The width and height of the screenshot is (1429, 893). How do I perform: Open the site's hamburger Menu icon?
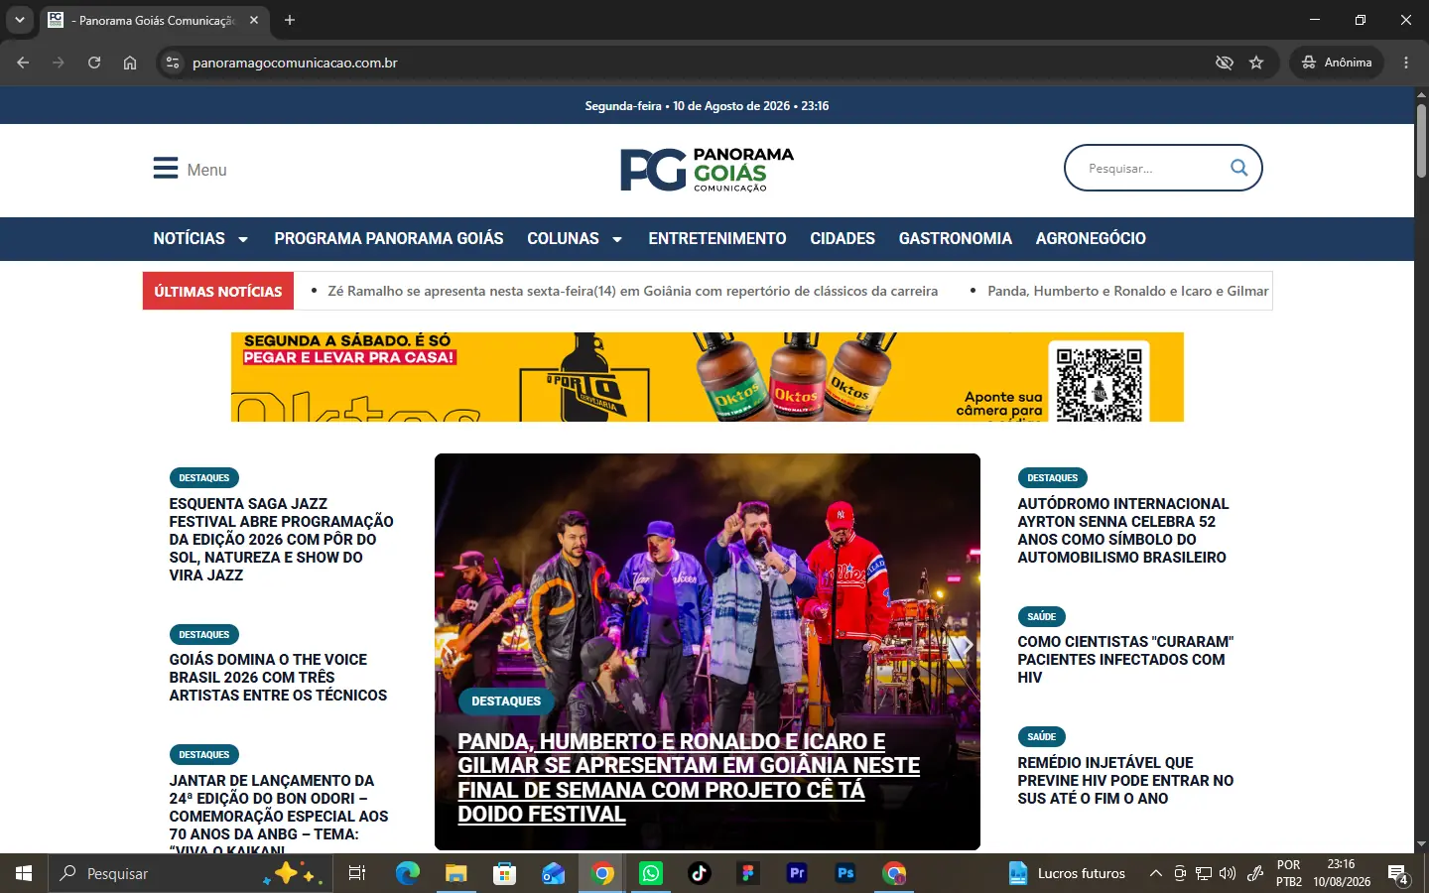(166, 169)
